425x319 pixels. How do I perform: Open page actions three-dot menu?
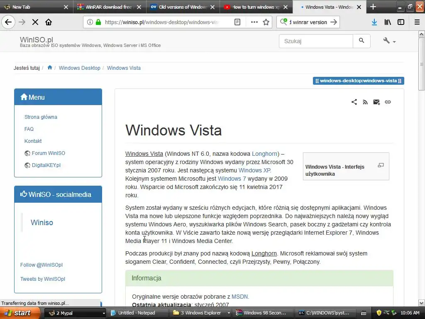click(x=254, y=22)
